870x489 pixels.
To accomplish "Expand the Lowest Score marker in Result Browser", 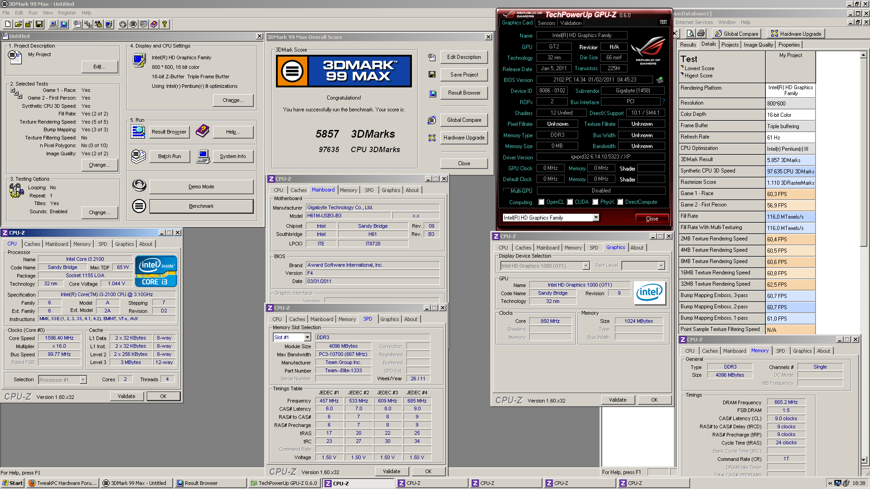I will pyautogui.click(x=682, y=67).
